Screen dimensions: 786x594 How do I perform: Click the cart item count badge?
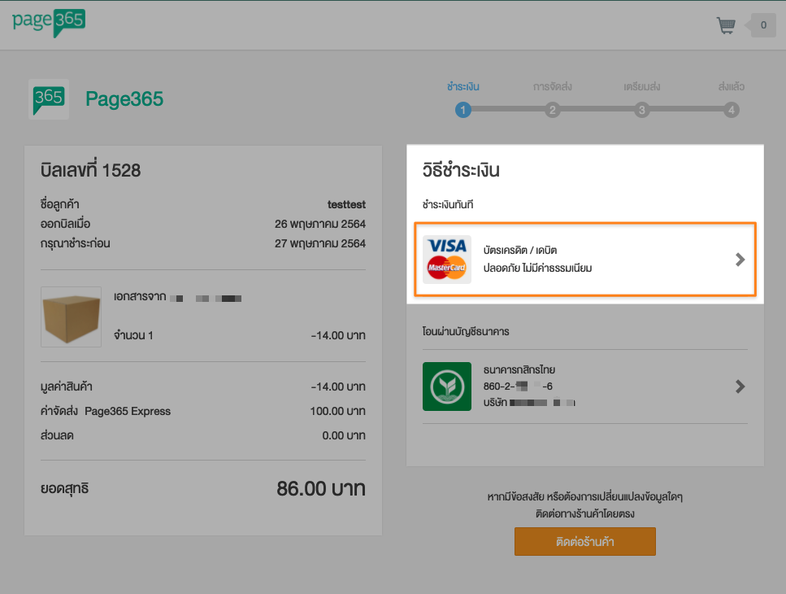point(762,26)
